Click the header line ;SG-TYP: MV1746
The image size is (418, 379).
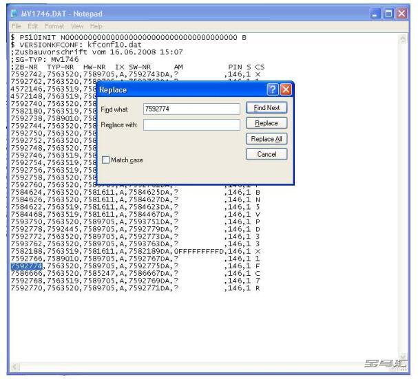point(45,59)
